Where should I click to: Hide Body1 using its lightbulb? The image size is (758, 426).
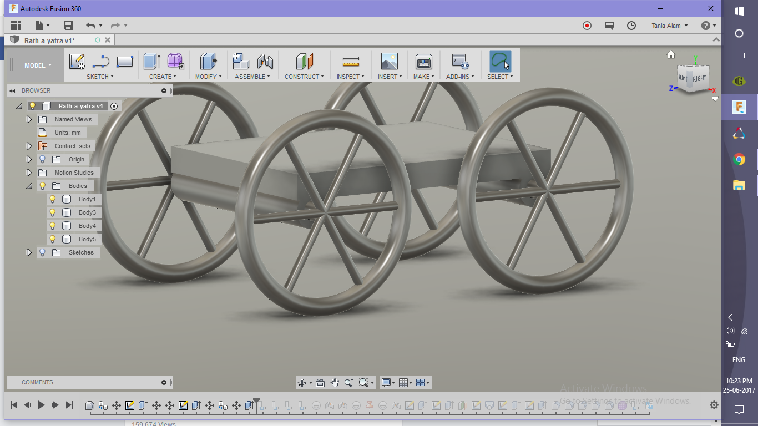53,199
